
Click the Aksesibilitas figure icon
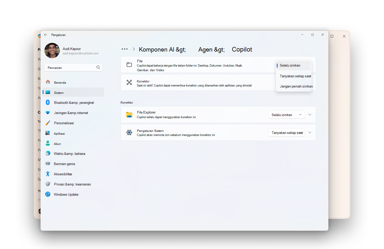48,174
